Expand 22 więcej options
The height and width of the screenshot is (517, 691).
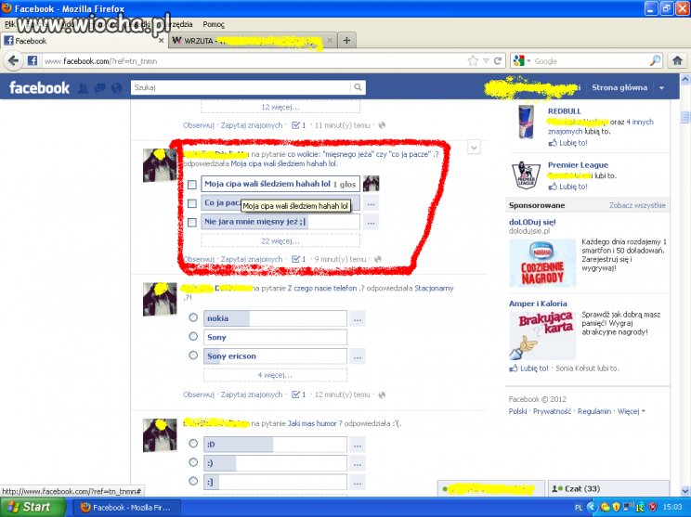point(280,241)
